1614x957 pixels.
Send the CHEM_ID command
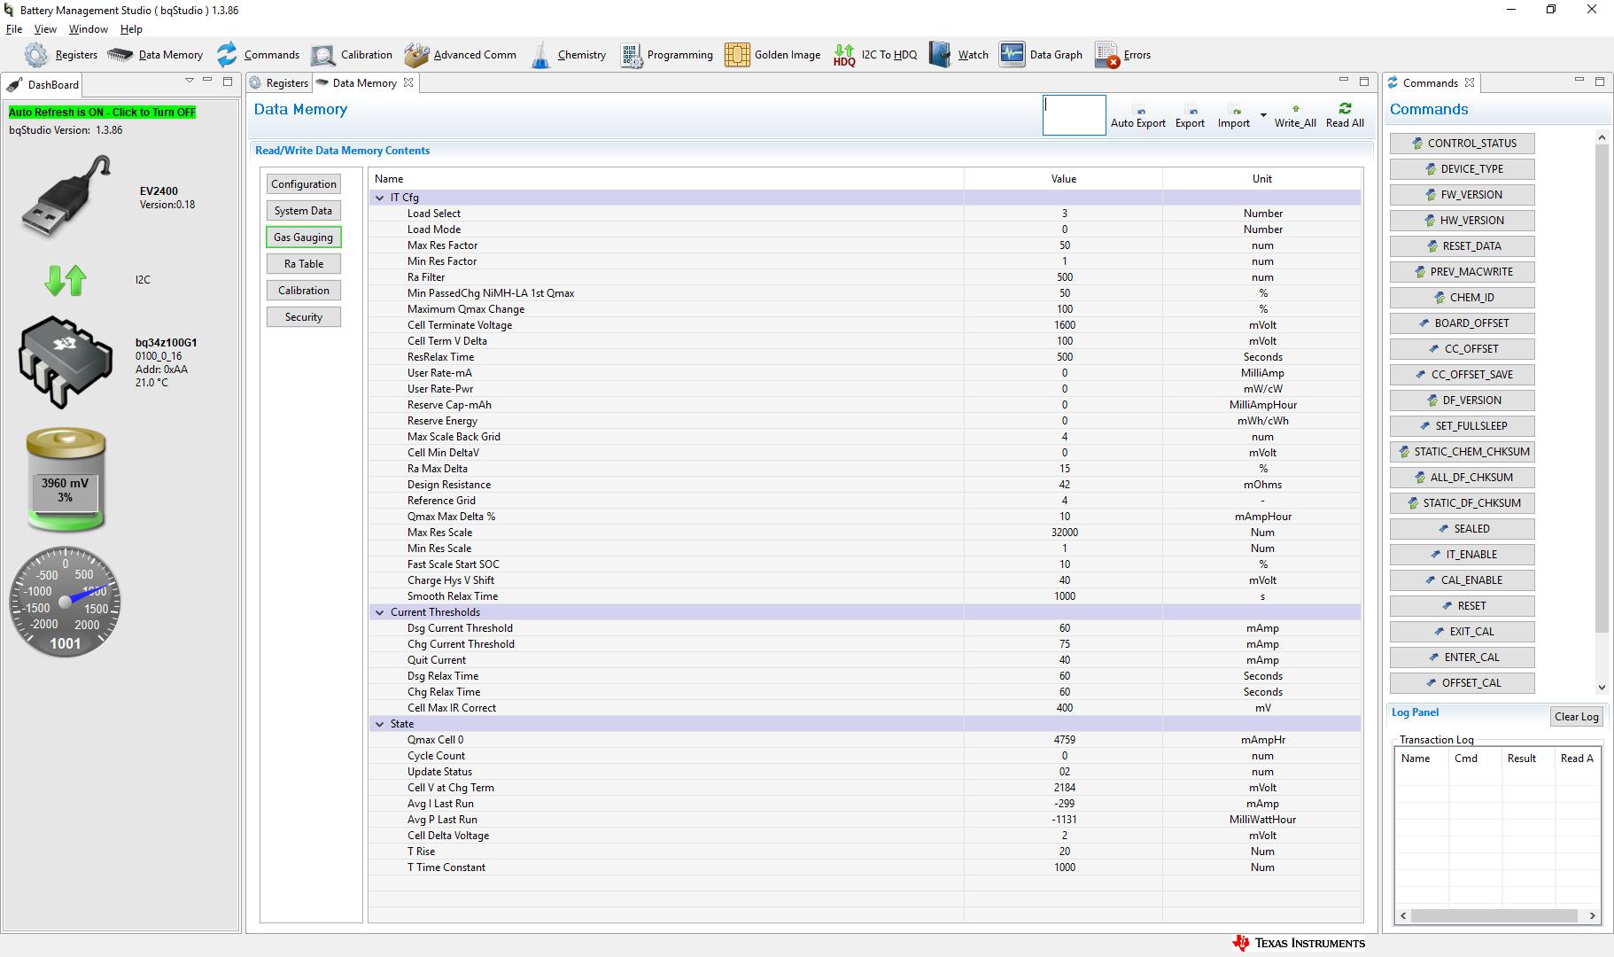point(1463,298)
